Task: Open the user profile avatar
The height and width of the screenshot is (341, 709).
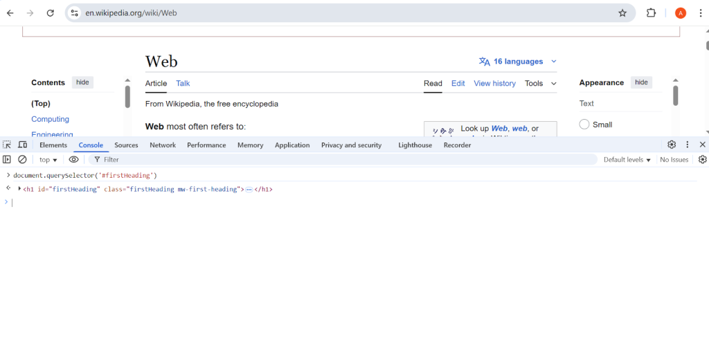Action: [x=680, y=13]
